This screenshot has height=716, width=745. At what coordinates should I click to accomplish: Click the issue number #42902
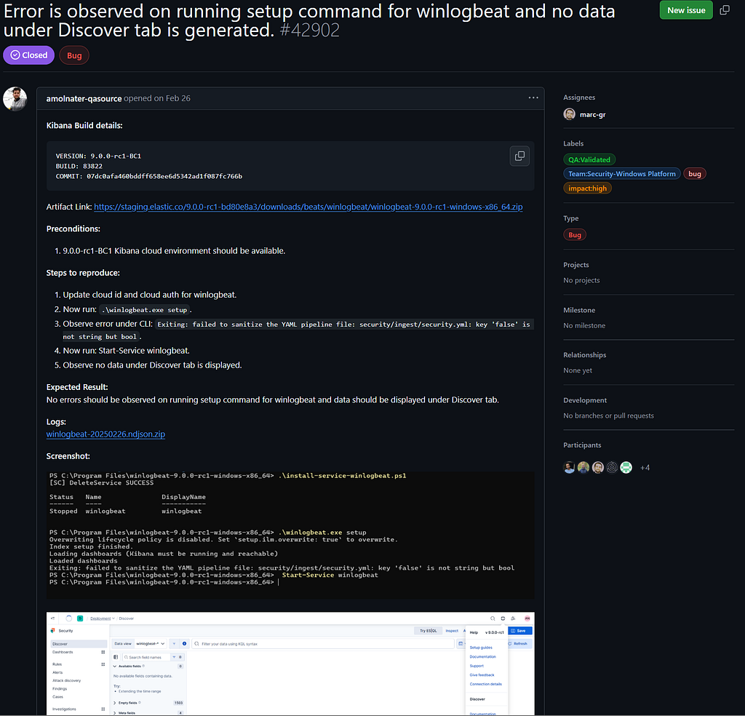(310, 31)
